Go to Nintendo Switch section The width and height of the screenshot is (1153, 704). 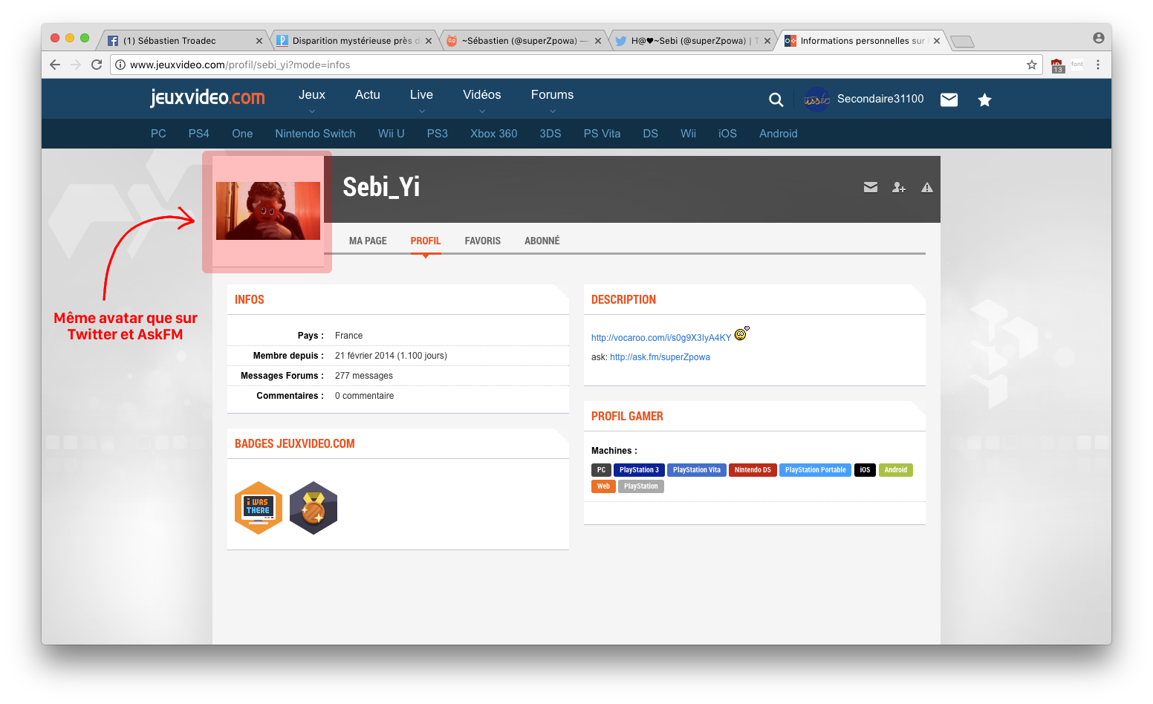(315, 134)
